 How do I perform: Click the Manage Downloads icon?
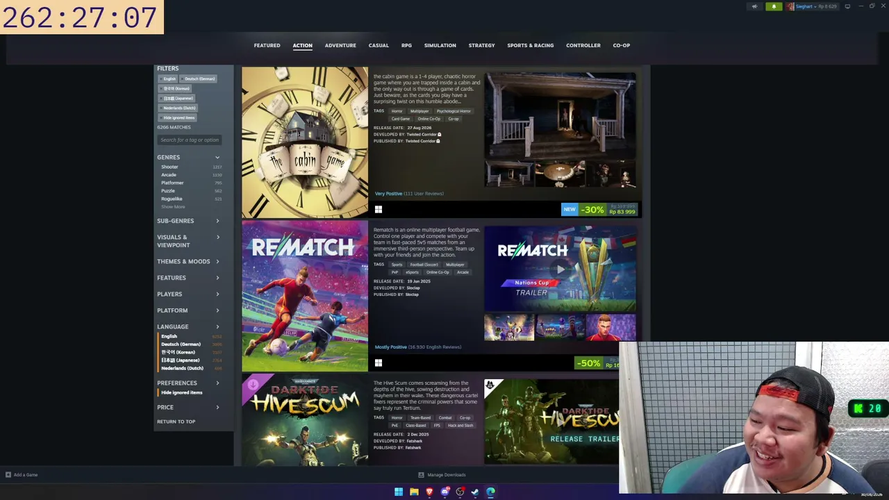(421, 475)
